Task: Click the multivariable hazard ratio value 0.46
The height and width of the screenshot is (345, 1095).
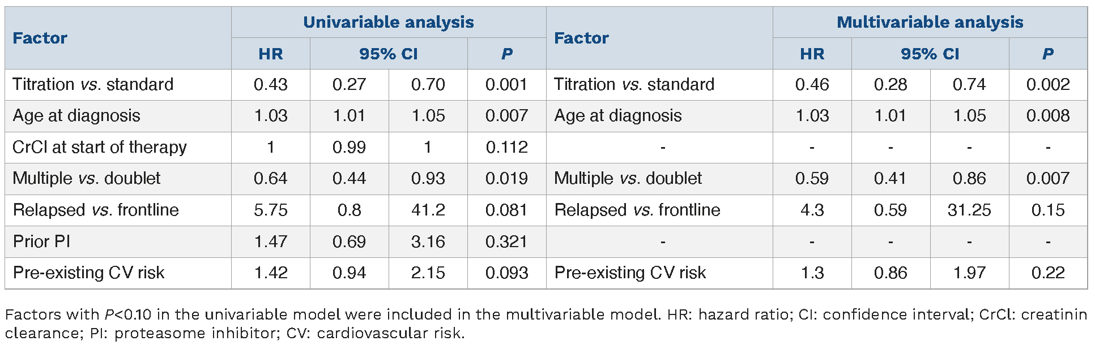Action: coord(812,85)
